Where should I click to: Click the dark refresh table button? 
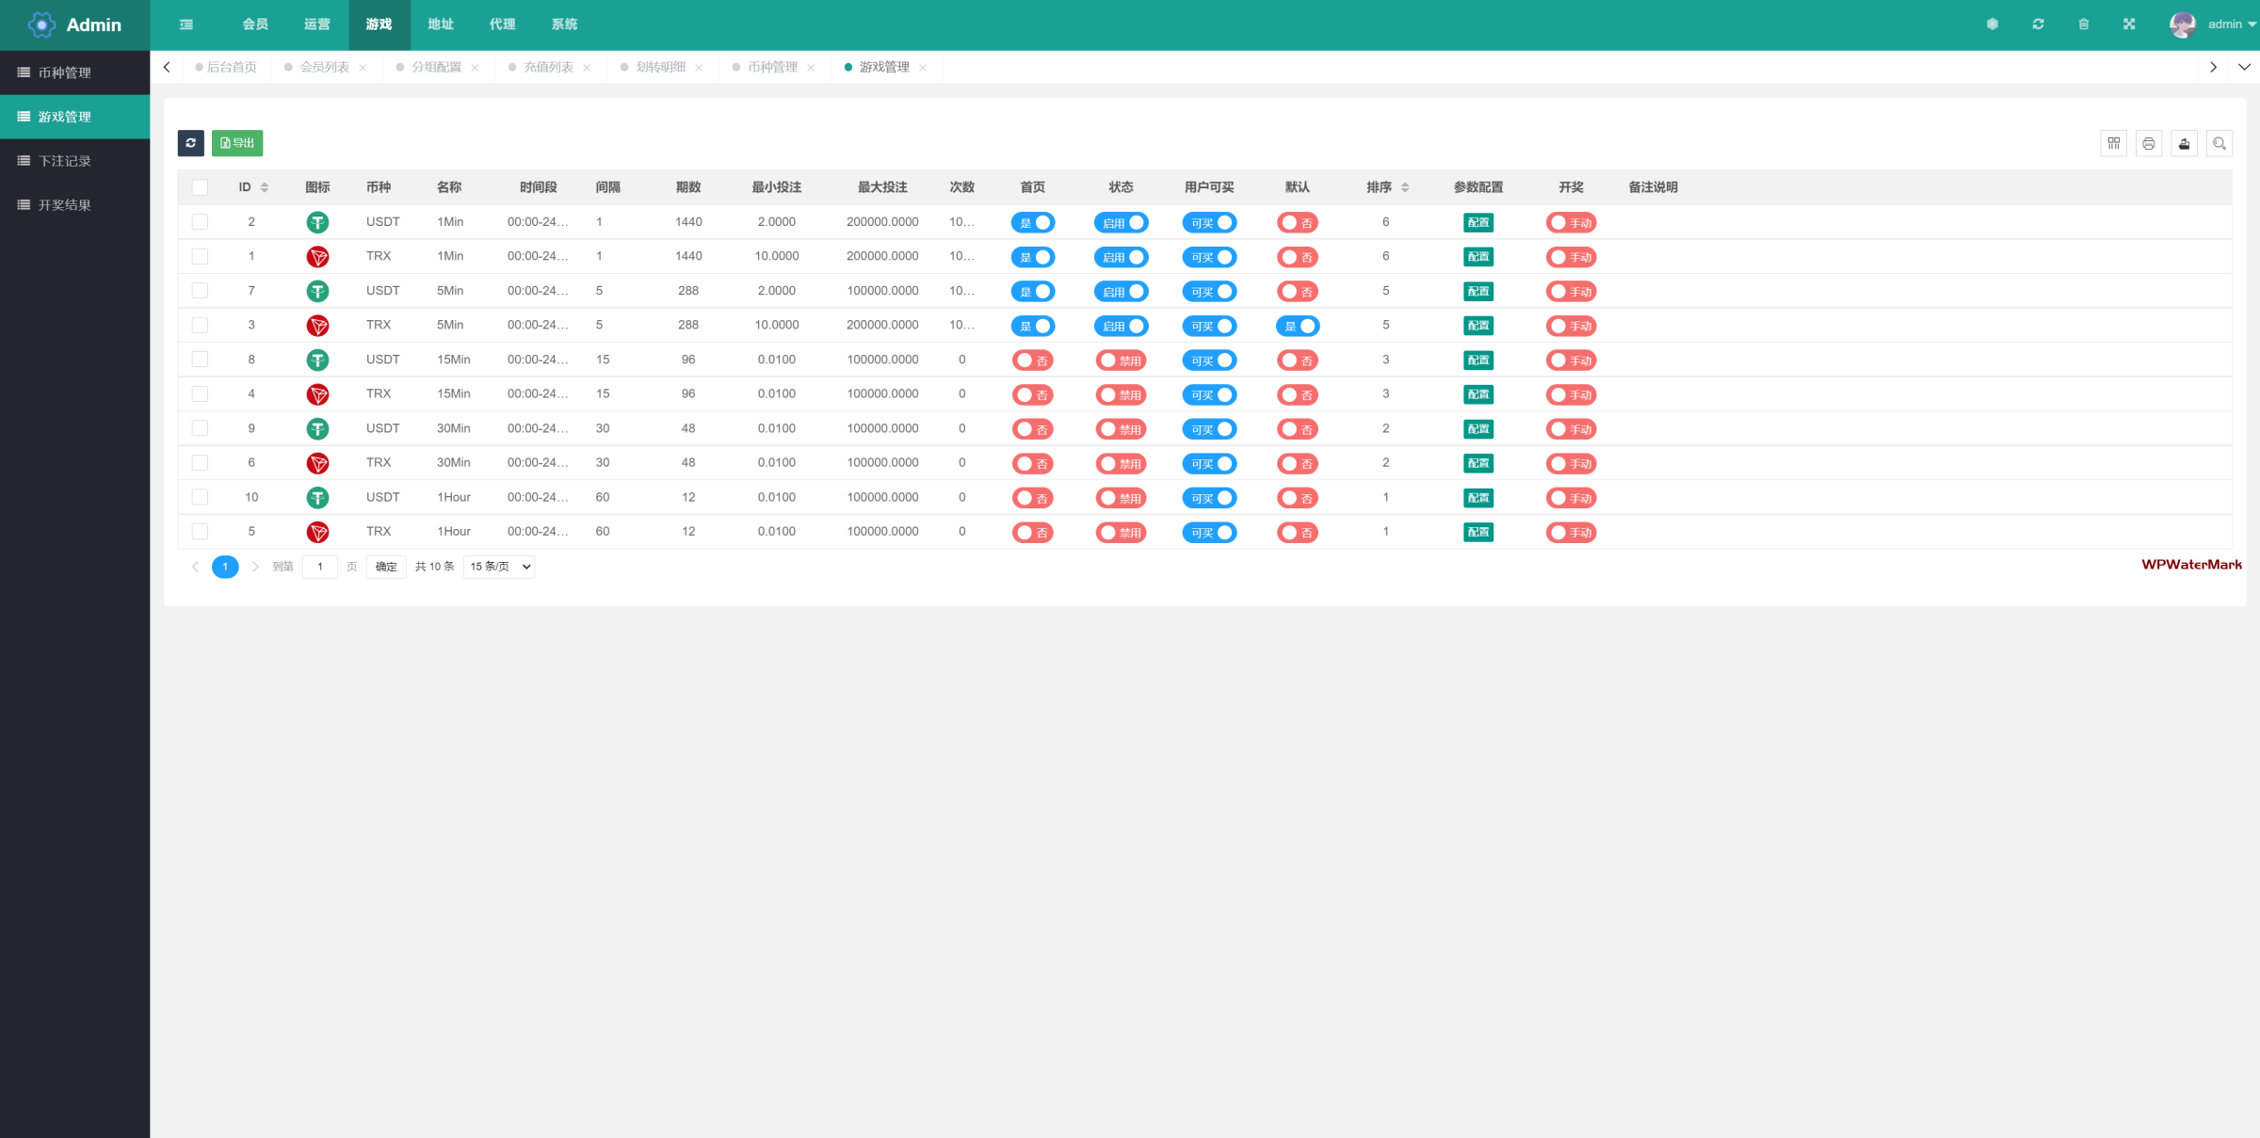[190, 143]
